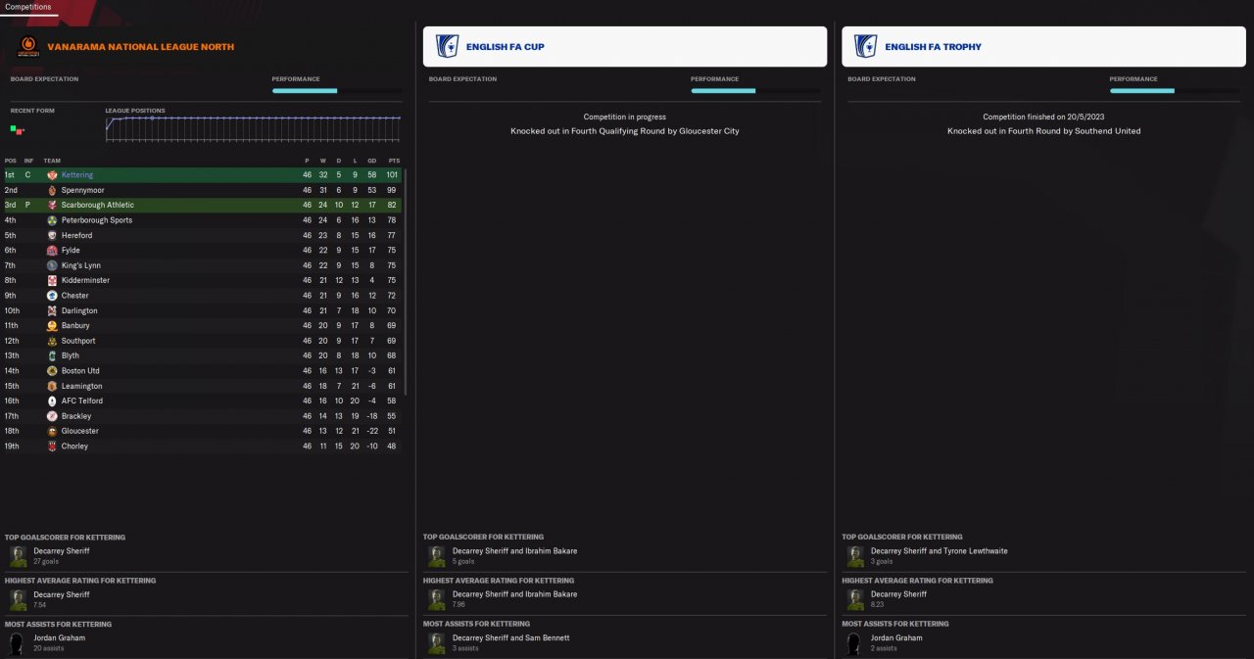1254x659 pixels.
Task: Click the Hereford club badge
Action: (x=52, y=235)
